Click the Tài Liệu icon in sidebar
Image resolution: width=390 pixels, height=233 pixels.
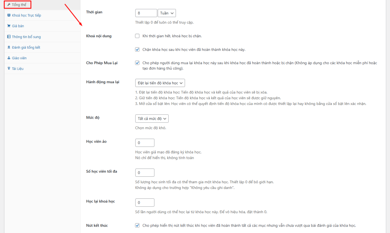(x=9, y=69)
